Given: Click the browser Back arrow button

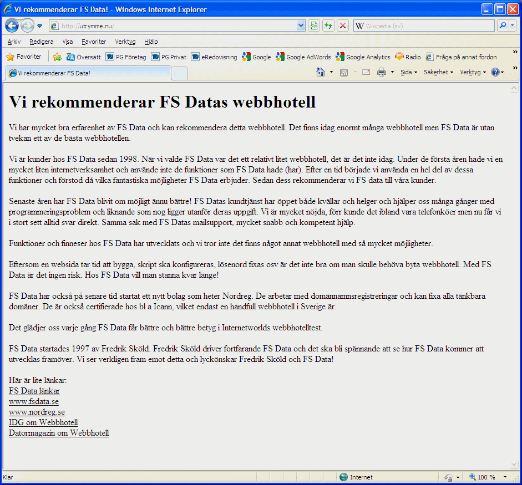Looking at the screenshot, I should tap(12, 25).
